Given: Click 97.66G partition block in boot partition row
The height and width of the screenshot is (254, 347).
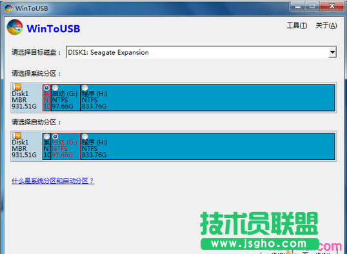Looking at the screenshot, I should 66,146.
